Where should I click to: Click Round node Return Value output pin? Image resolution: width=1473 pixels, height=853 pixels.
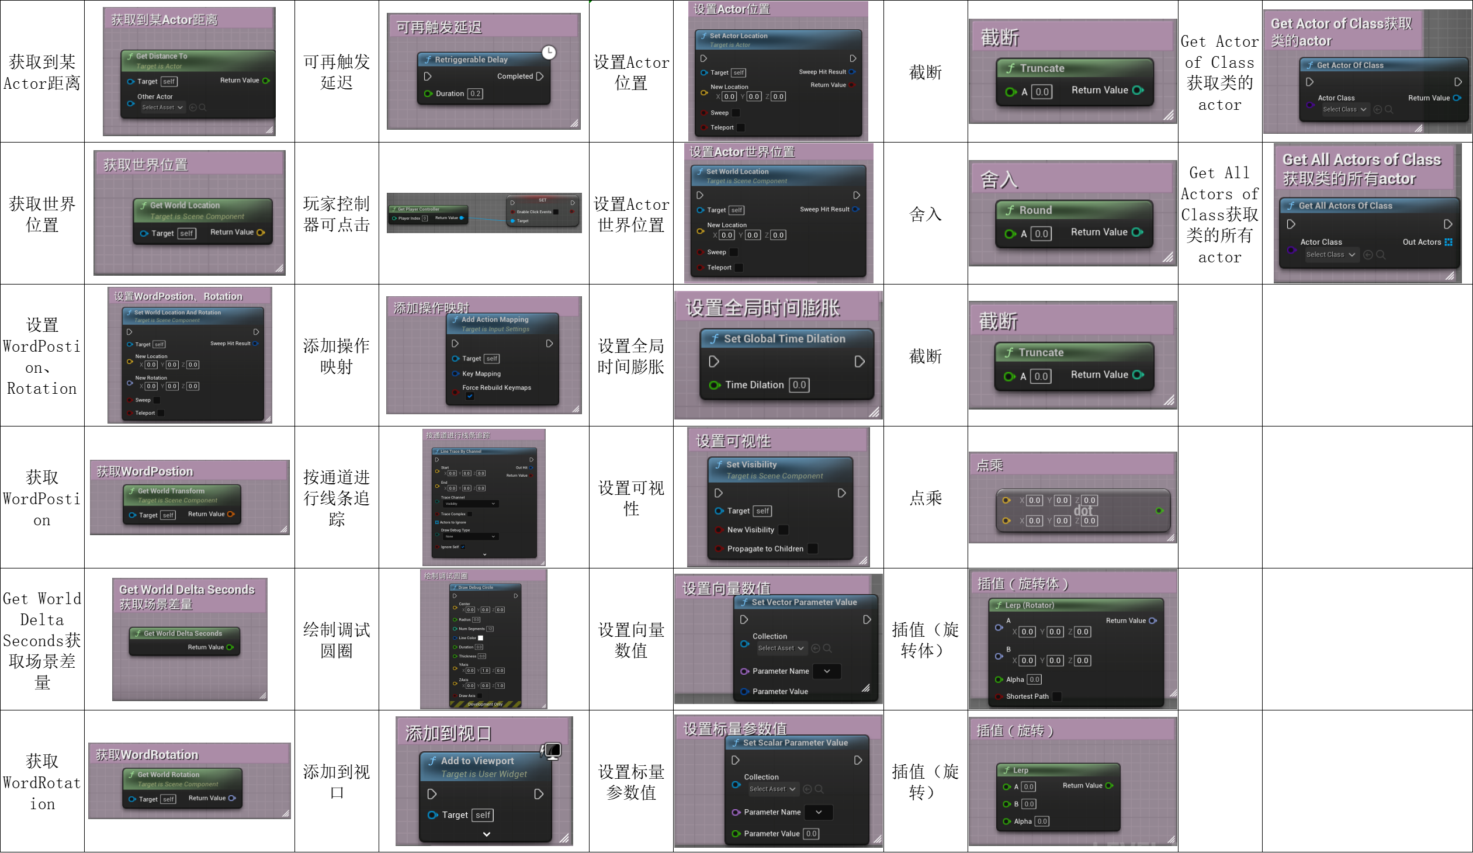tap(1137, 233)
